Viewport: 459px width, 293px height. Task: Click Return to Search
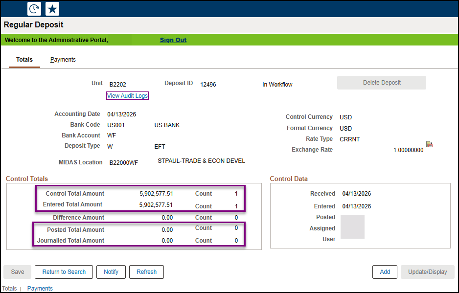point(64,271)
